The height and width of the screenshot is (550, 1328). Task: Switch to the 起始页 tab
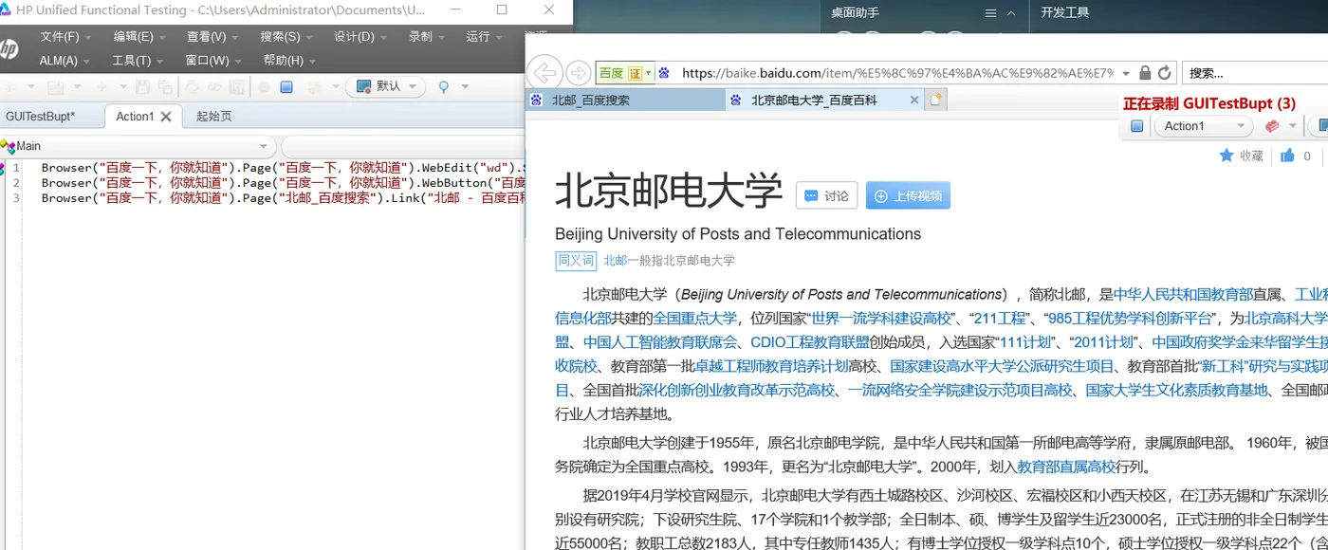click(213, 117)
